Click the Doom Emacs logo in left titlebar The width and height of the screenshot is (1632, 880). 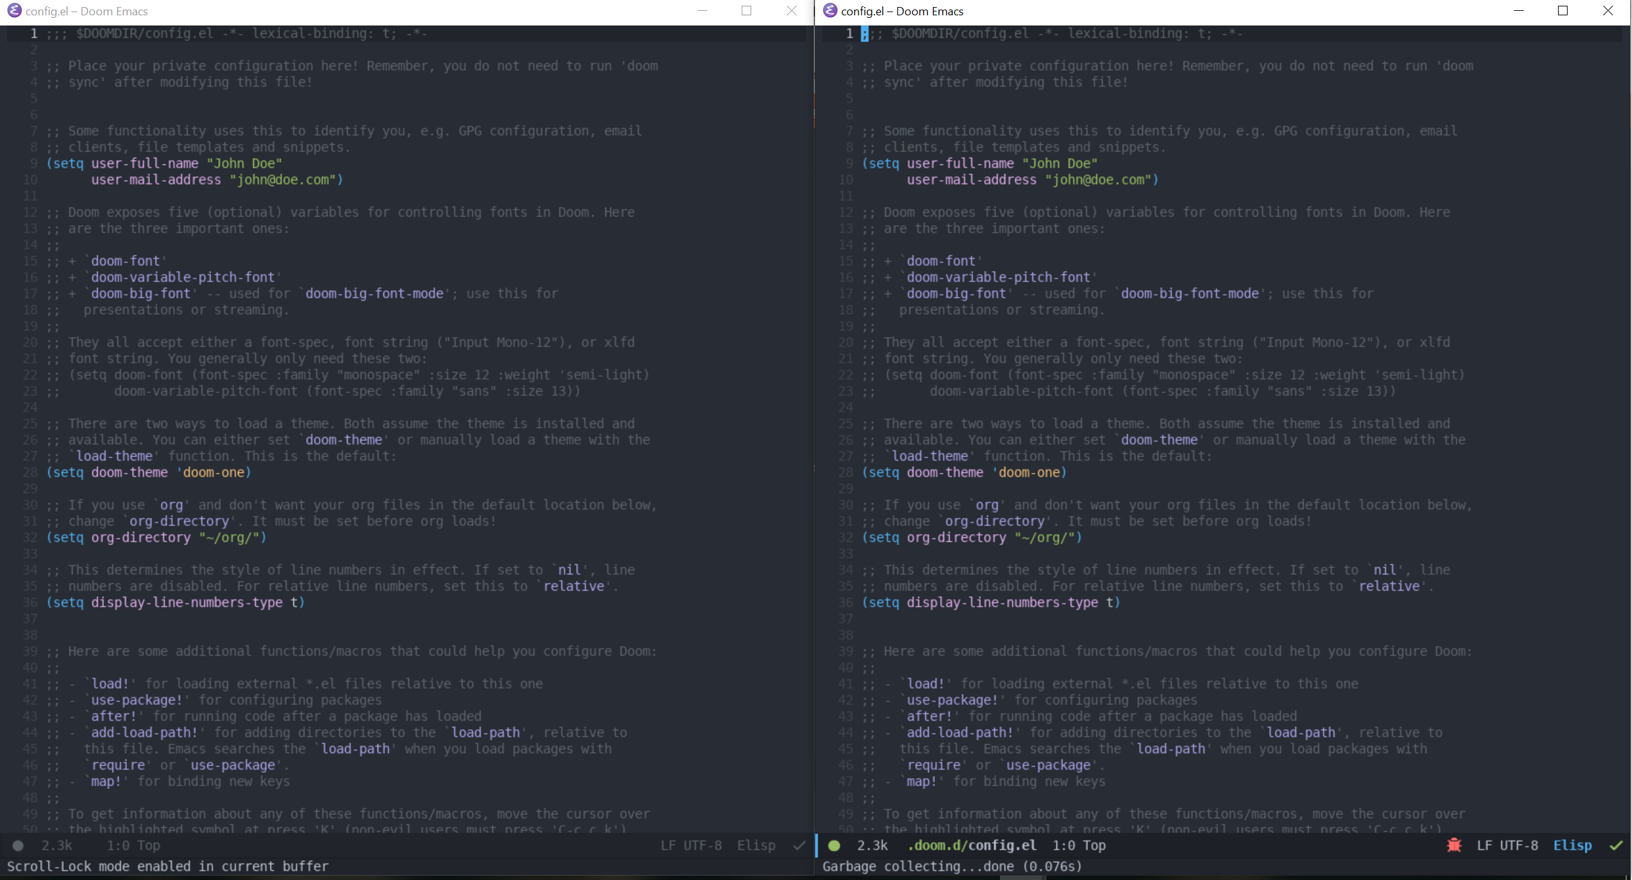13,11
